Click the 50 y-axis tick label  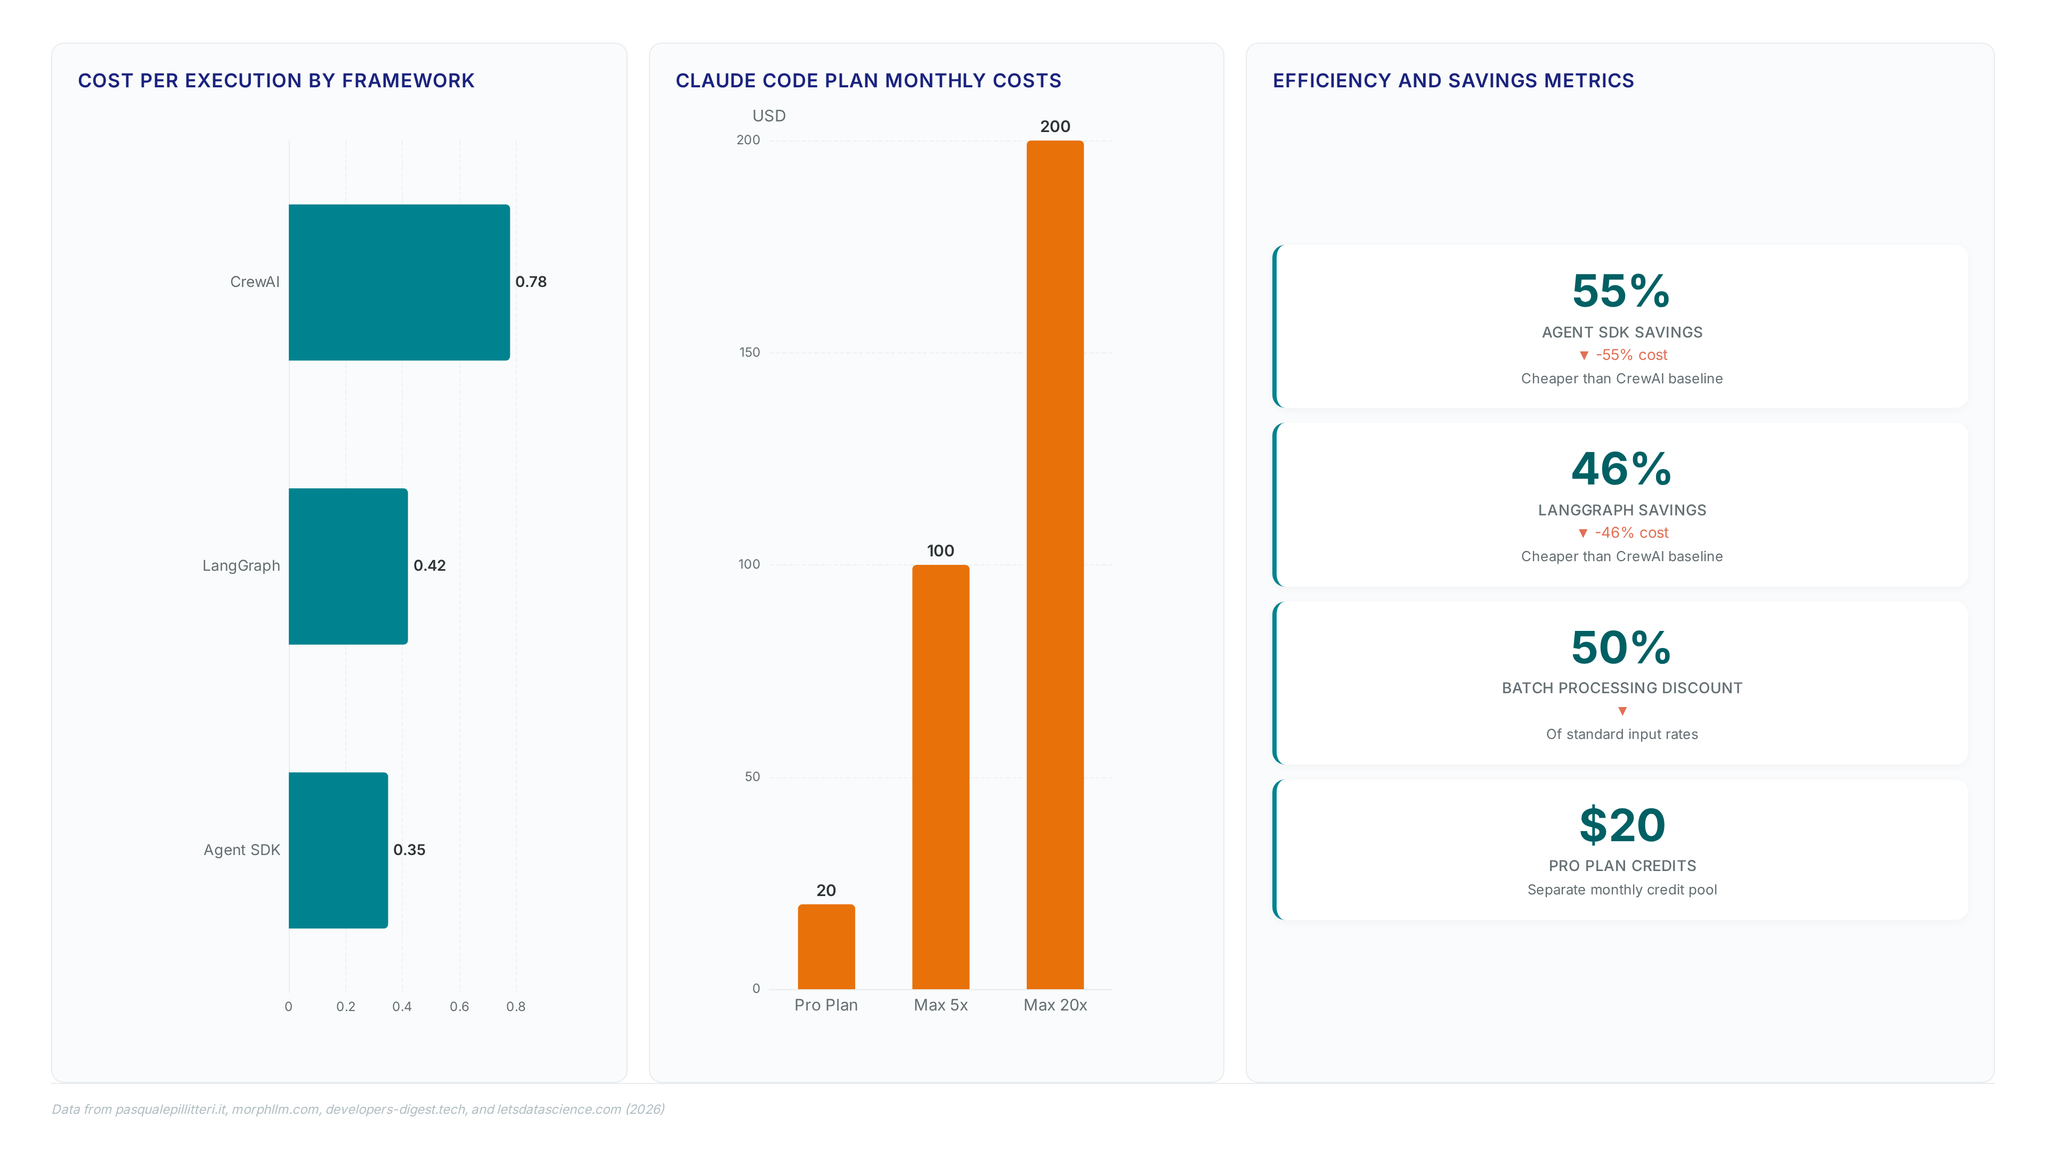click(752, 777)
